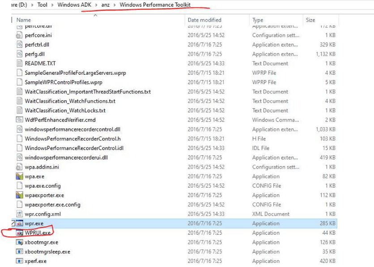Viewport: 374px width, 267px height.
Task: Go to the Windows ADK breadcrumb
Action: 74,5
